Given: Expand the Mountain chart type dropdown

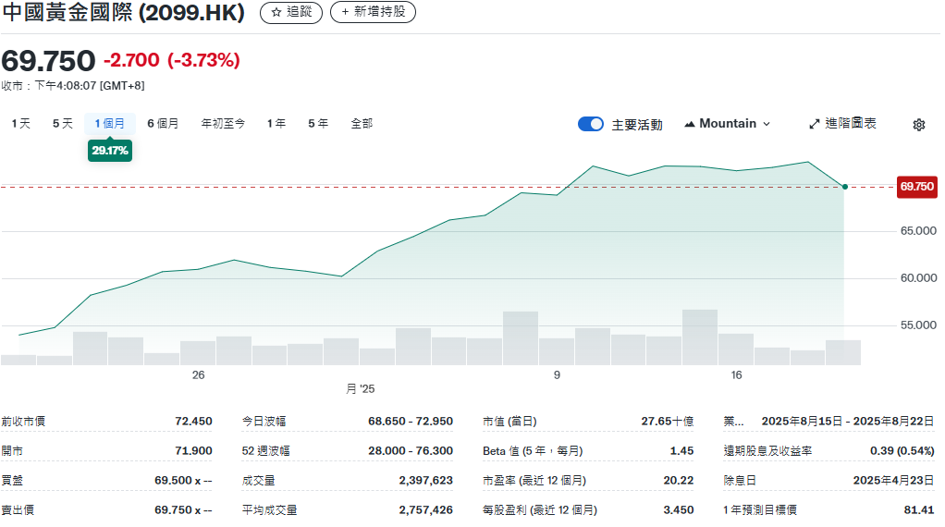Looking at the screenshot, I should (x=728, y=124).
